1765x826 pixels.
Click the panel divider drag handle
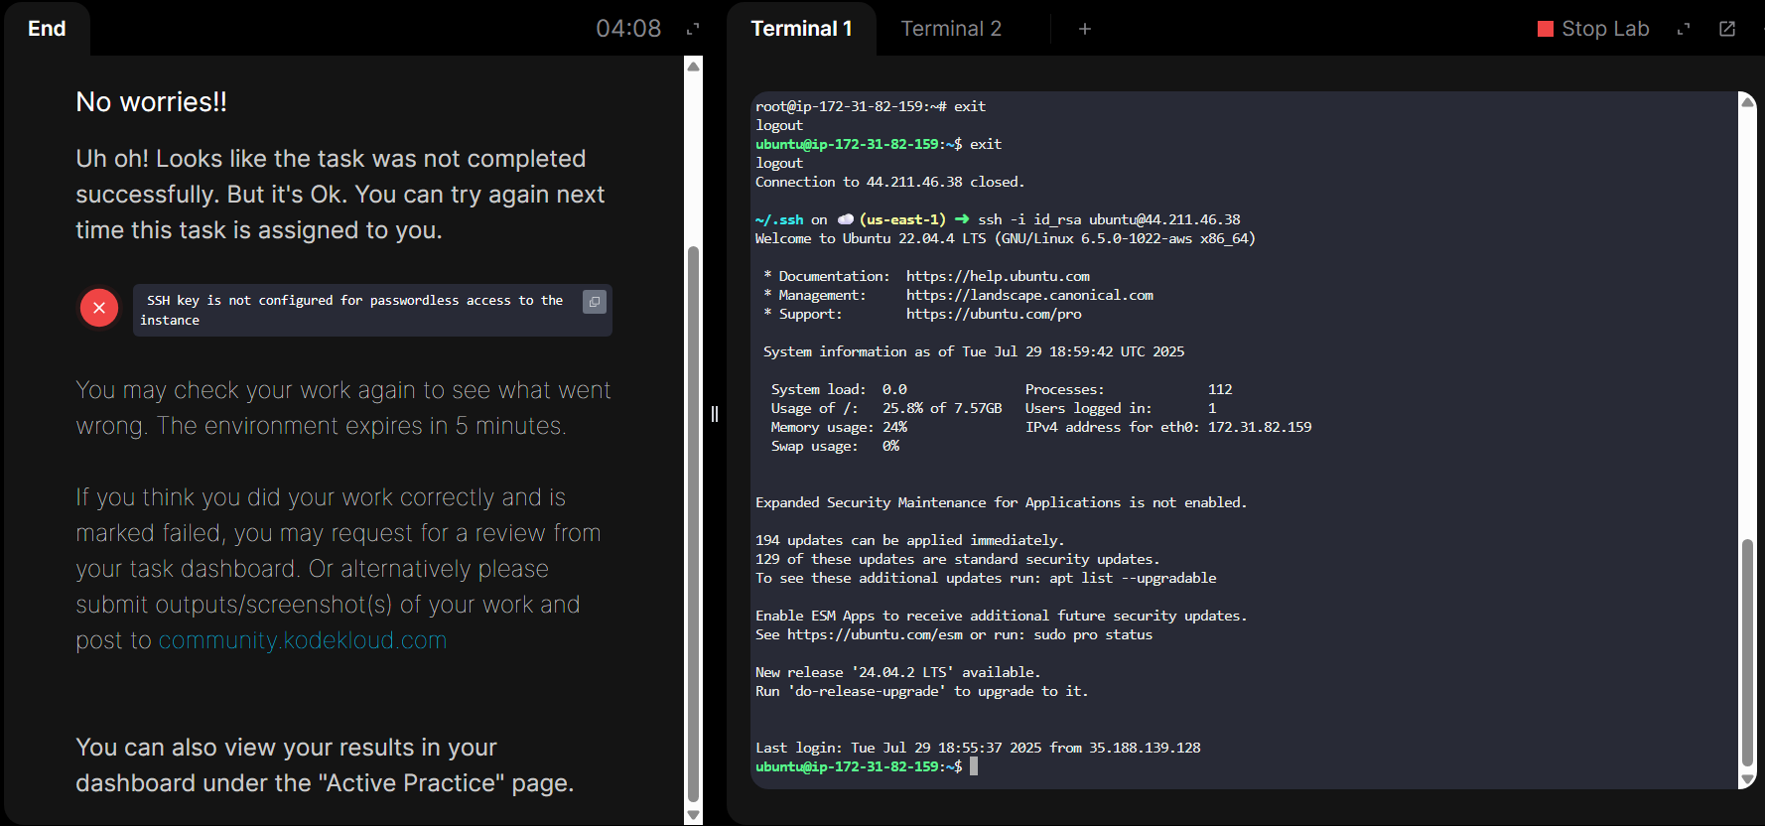coord(715,413)
